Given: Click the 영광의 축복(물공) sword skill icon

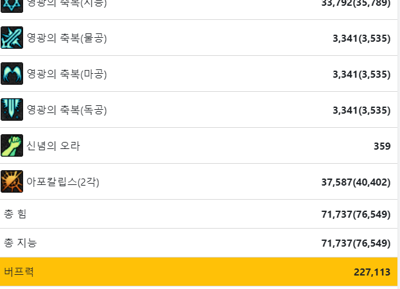Looking at the screenshot, I should 12,37.
